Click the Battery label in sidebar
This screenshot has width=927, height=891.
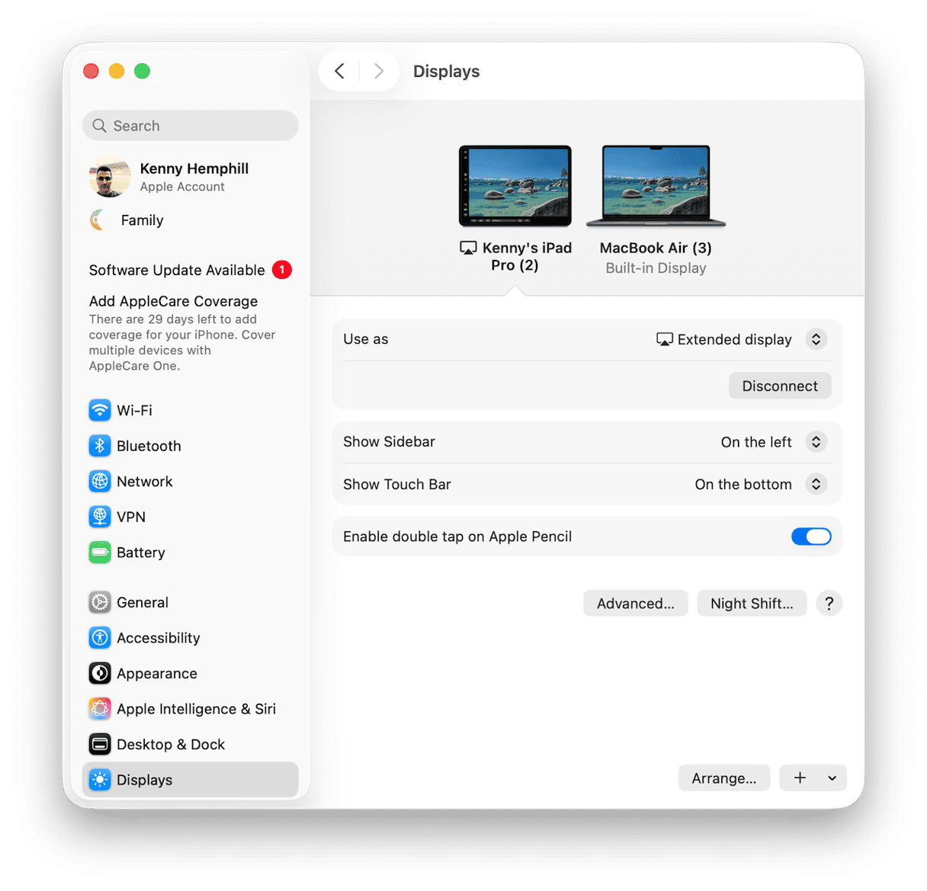pos(141,553)
